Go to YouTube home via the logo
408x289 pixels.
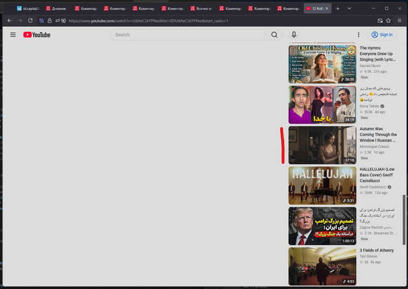[x=37, y=34]
